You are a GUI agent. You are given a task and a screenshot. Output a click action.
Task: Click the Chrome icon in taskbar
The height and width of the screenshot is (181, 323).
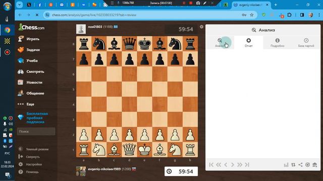pos(8,30)
